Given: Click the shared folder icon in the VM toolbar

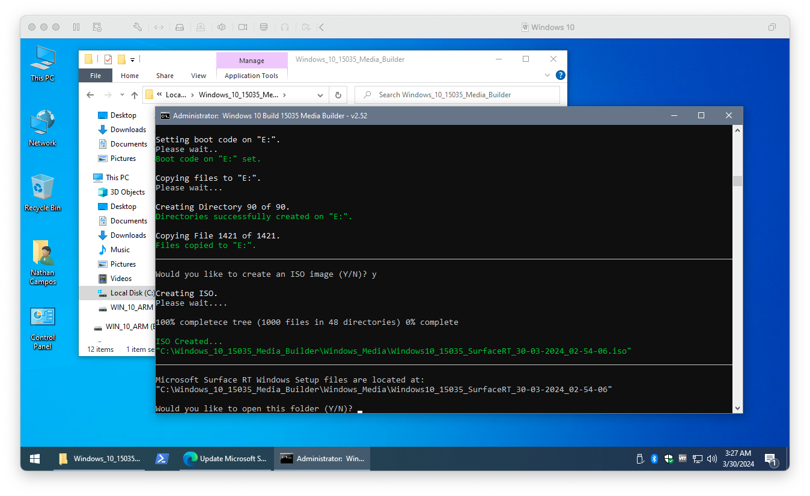Looking at the screenshot, I should 306,27.
